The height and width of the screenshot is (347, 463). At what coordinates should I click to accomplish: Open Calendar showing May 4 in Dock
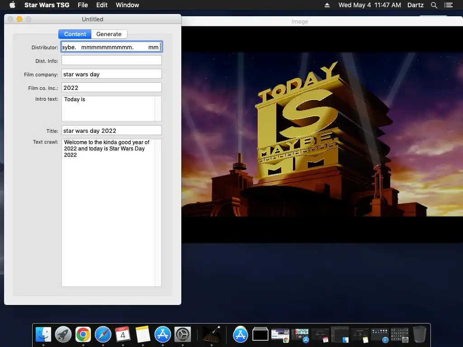123,334
